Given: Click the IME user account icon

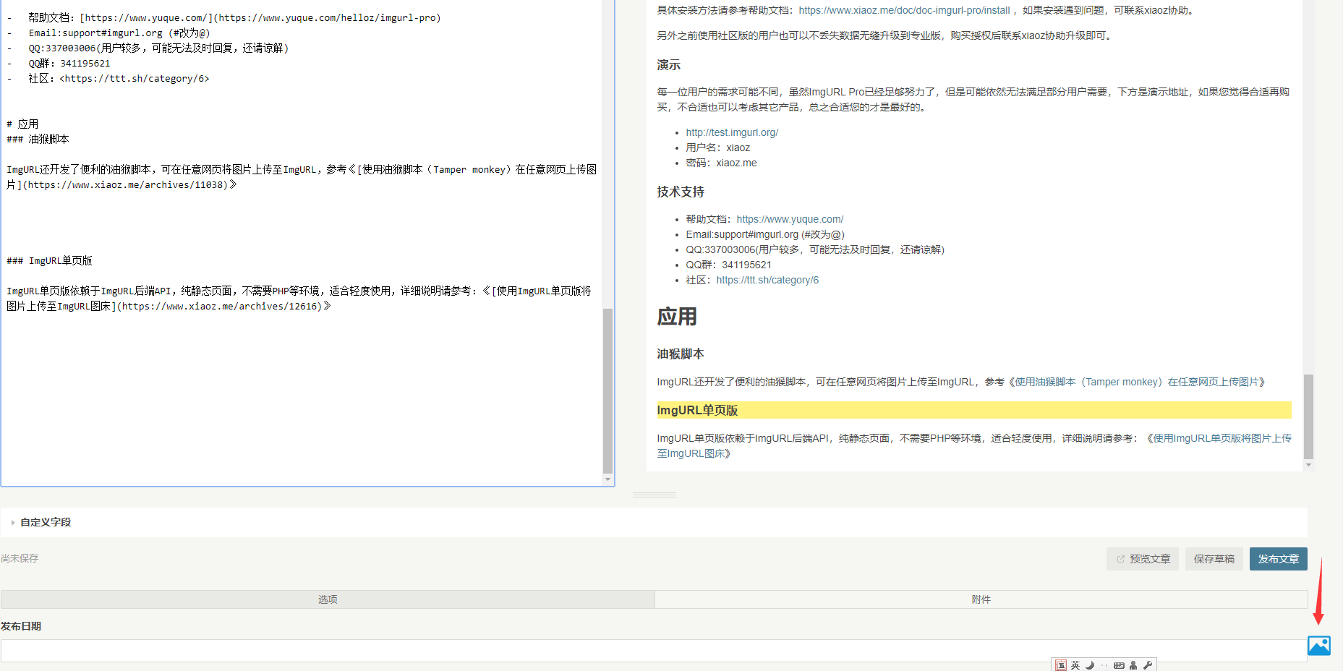Looking at the screenshot, I should pos(1133,665).
